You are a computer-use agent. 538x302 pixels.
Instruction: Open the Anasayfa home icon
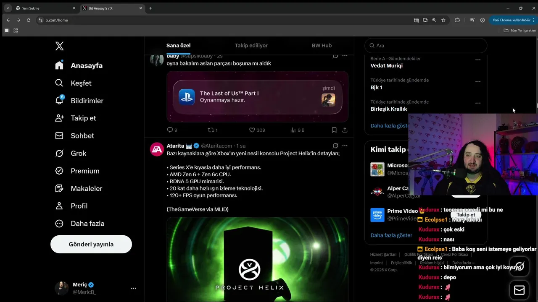pyautogui.click(x=59, y=65)
